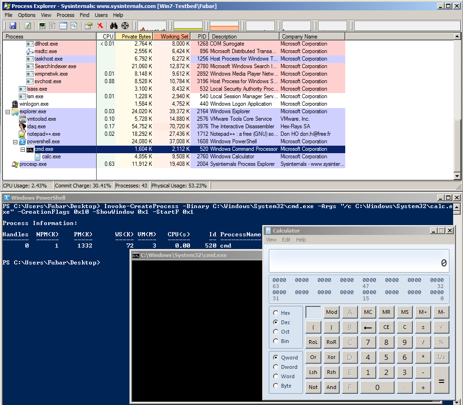This screenshot has width=463, height=405.
Task: Click the PowerShell window title icon
Action: click(7, 198)
